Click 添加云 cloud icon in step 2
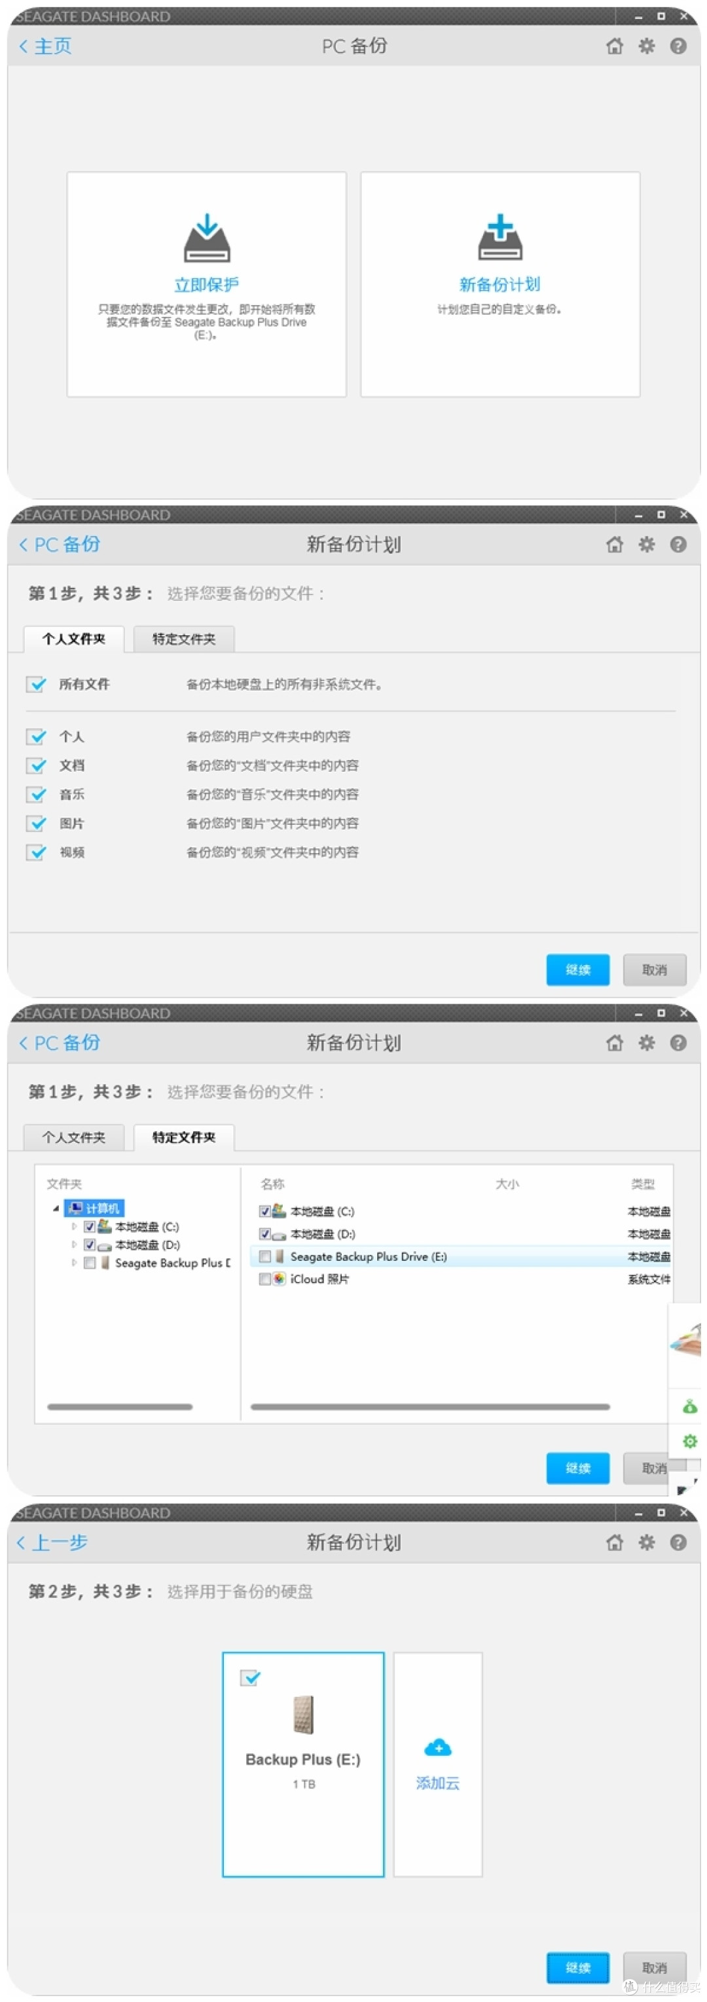Image resolution: width=707 pixels, height=2002 pixels. pos(438,1748)
